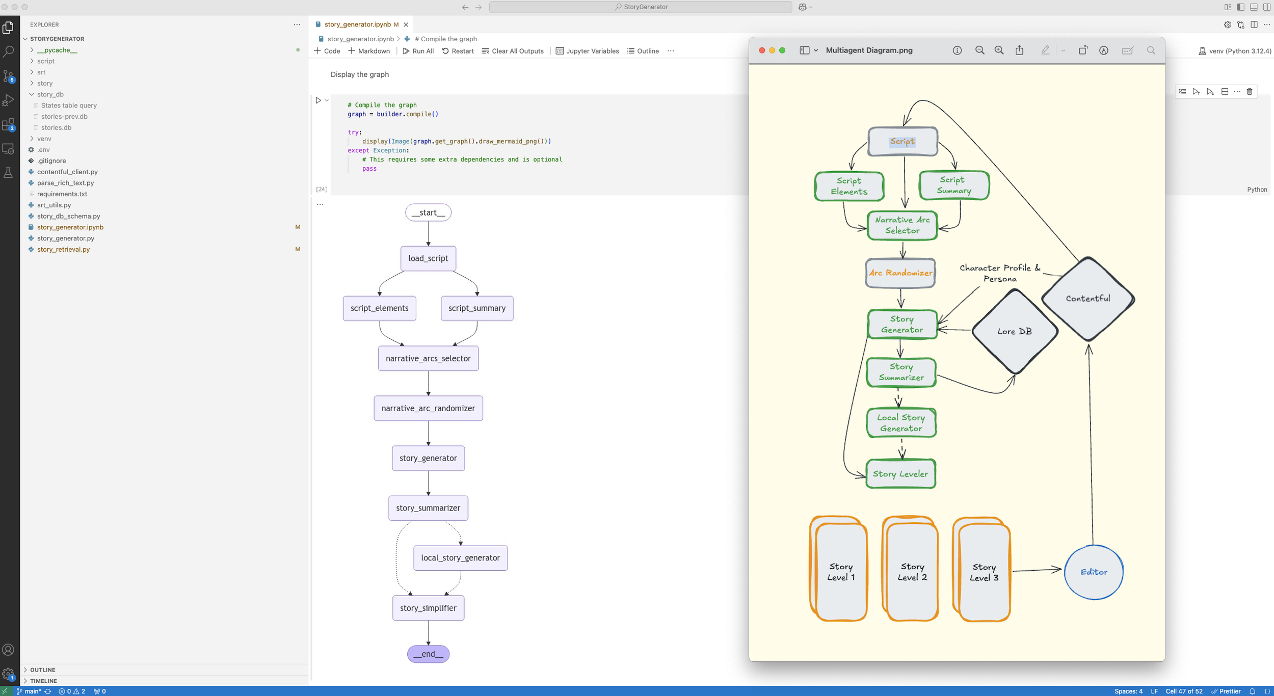1274x696 pixels.
Task: Delete the cell with trash icon
Action: [1249, 92]
